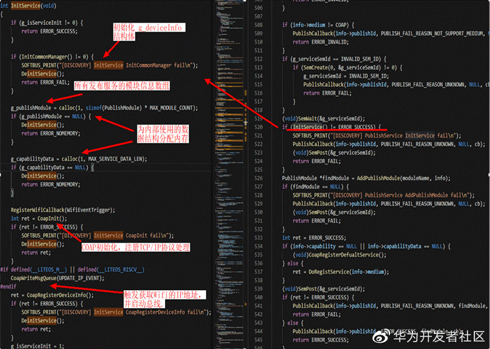Click the PUBLISH_FAIL_REASON_NOT_SUPPORT_MEDIUM callback line
The image size is (490, 349).
pyautogui.click(x=391, y=34)
